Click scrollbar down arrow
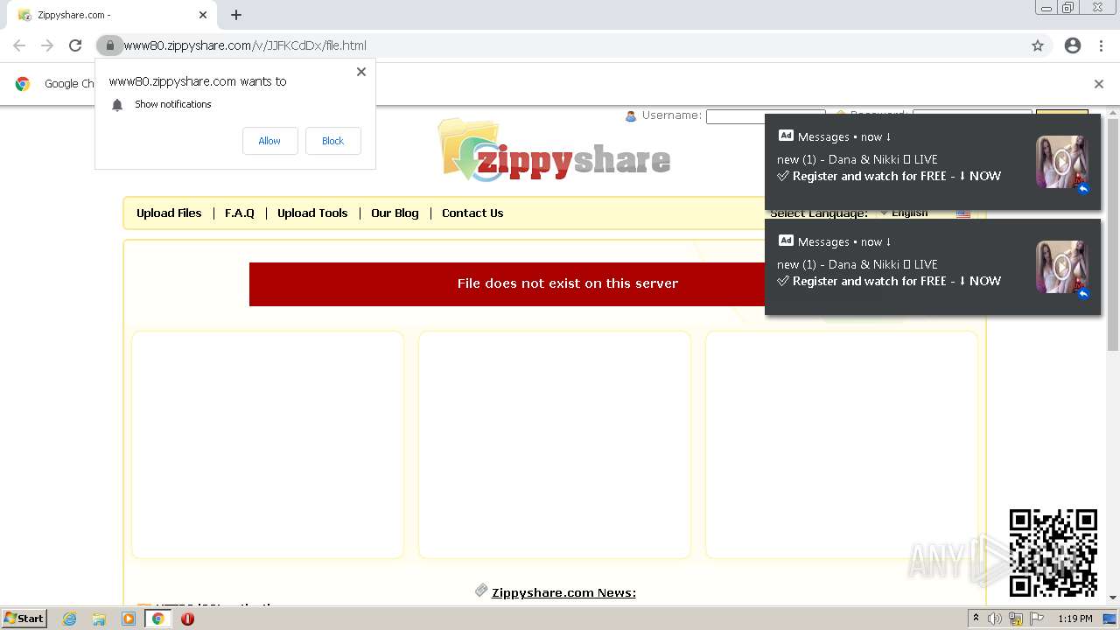The image size is (1120, 630). coord(1113,598)
